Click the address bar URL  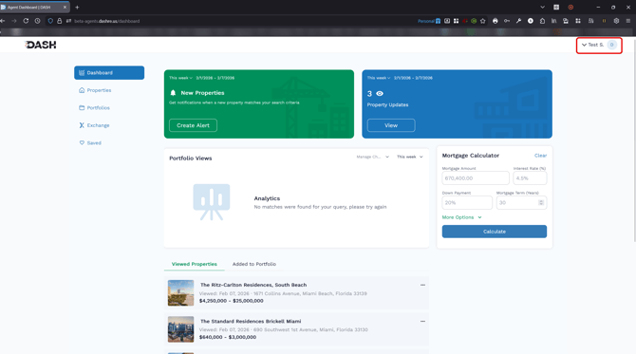[106, 21]
